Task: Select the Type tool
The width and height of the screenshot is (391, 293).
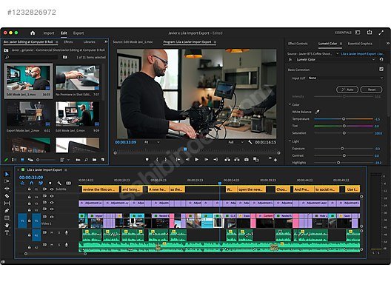Action: pyautogui.click(x=7, y=233)
